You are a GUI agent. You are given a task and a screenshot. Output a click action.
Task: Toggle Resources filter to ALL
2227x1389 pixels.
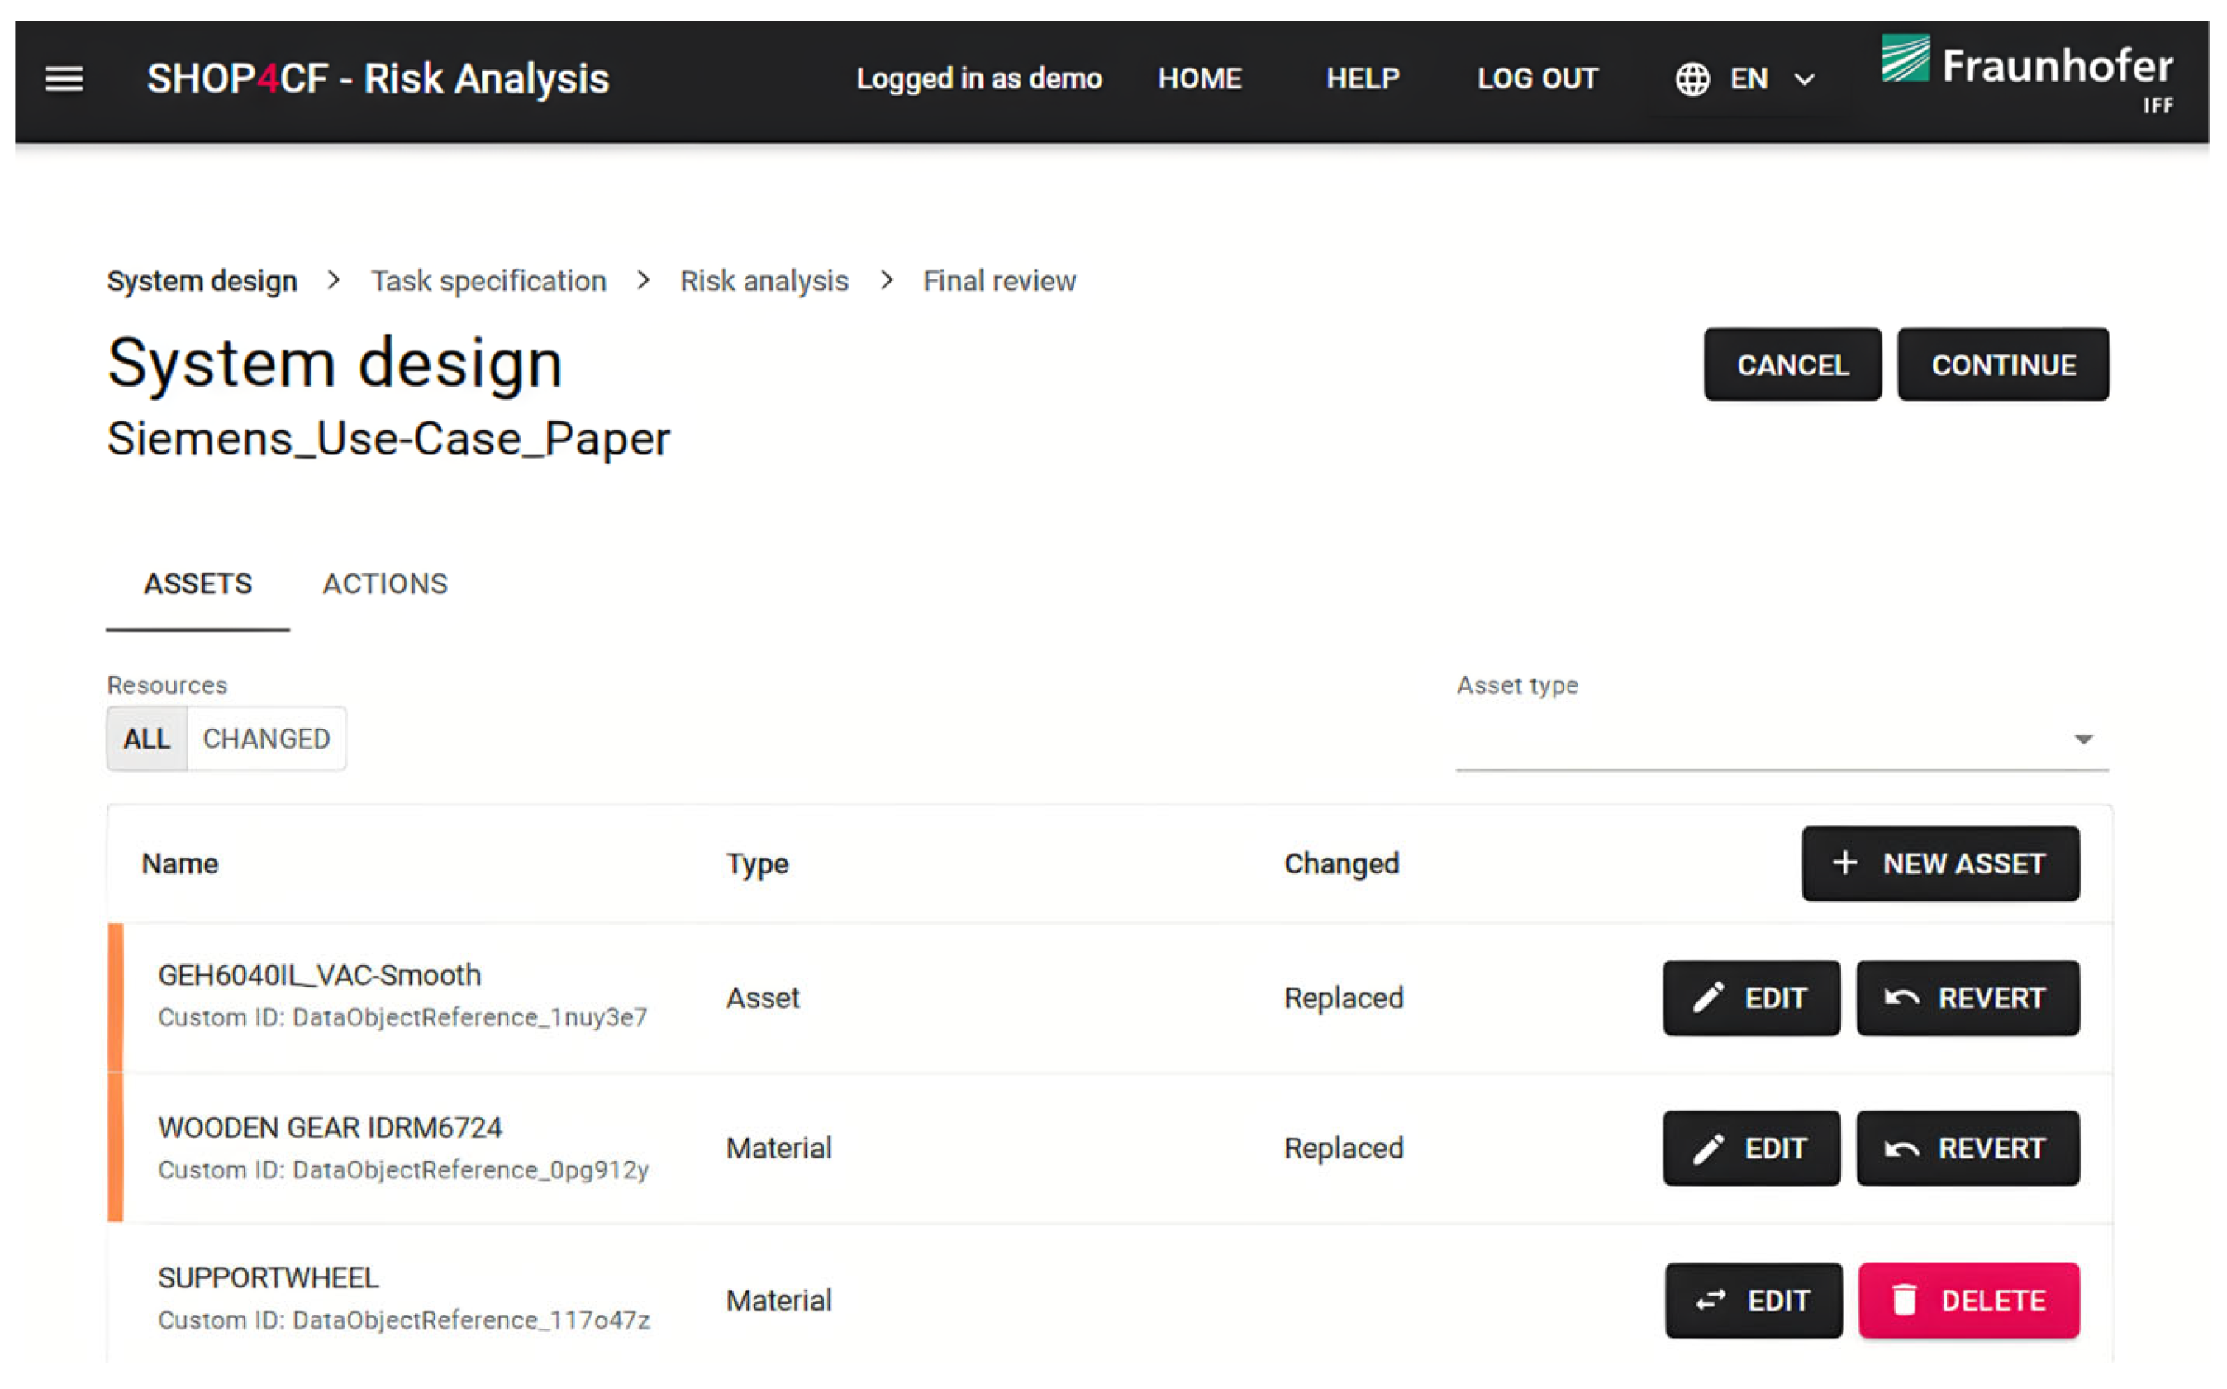pos(147,740)
